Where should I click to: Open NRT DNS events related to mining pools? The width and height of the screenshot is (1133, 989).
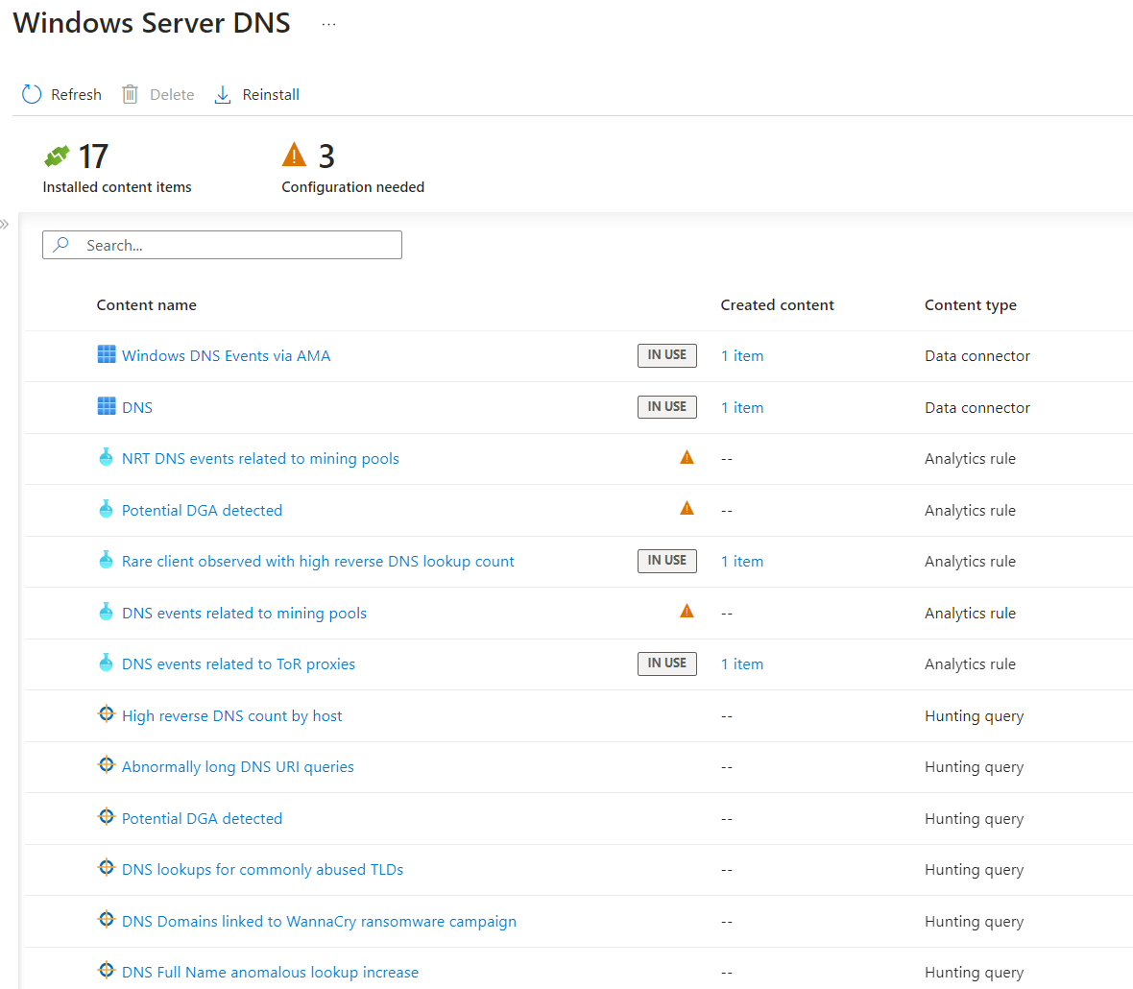pos(260,459)
